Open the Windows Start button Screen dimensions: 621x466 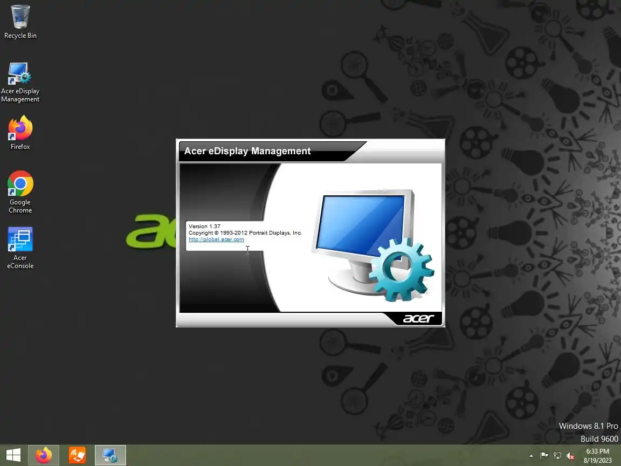tap(13, 455)
